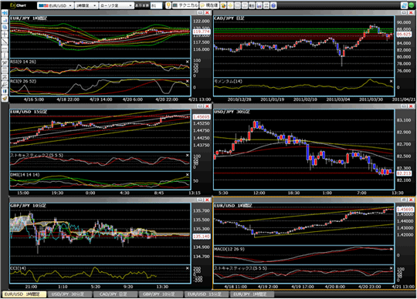Select the fan lines drawing tool
The image size is (417, 299).
tap(5, 84)
